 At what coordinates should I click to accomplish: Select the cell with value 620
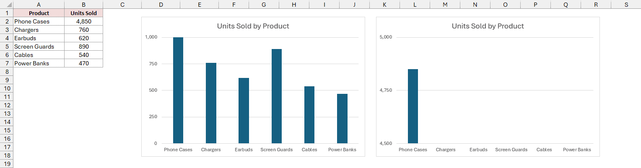pyautogui.click(x=84, y=38)
